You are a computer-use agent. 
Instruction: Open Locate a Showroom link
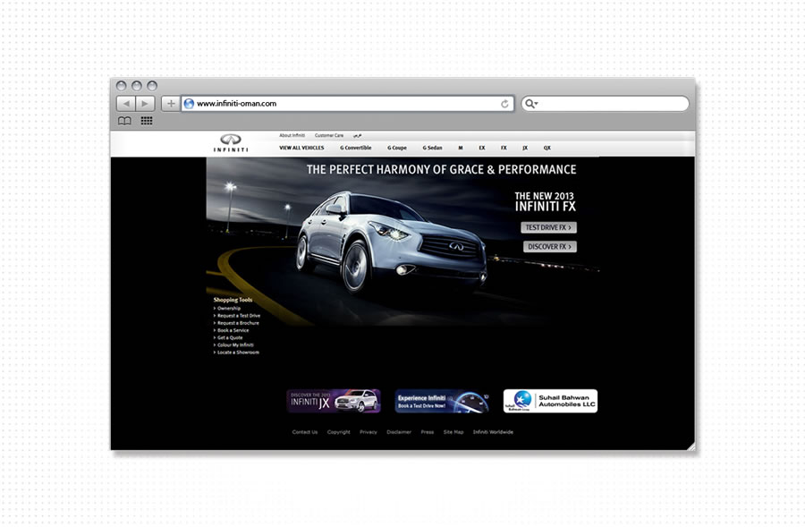238,353
